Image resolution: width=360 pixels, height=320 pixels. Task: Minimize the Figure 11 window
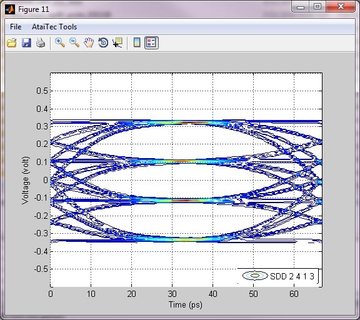301,7
